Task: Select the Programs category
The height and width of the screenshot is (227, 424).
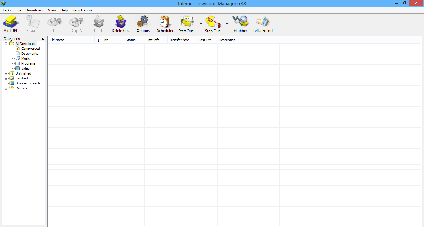Action: click(28, 63)
